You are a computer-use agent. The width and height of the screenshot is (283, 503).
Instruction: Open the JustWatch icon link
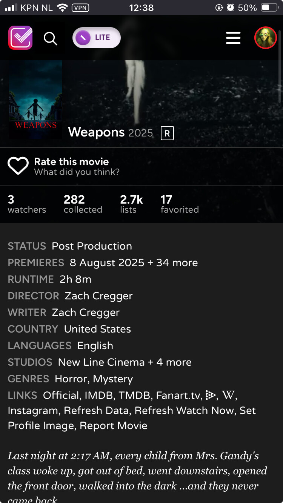click(211, 395)
